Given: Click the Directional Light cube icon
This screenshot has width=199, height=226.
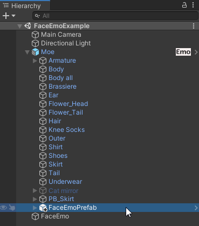Looking at the screenshot, I should (x=35, y=43).
